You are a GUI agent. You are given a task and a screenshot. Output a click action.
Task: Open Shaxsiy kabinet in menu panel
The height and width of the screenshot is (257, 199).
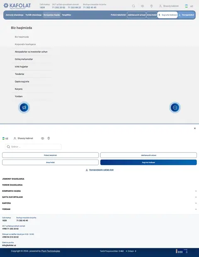[23, 138]
